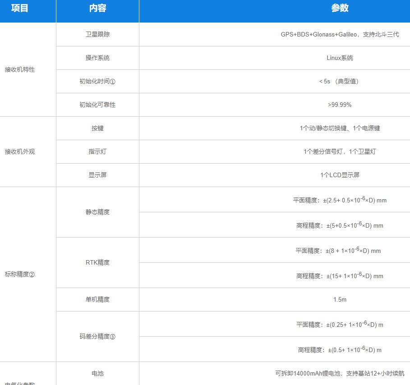The image size is (410, 385).
Task: Select the 操作系统 row label
Action: [x=97, y=58]
